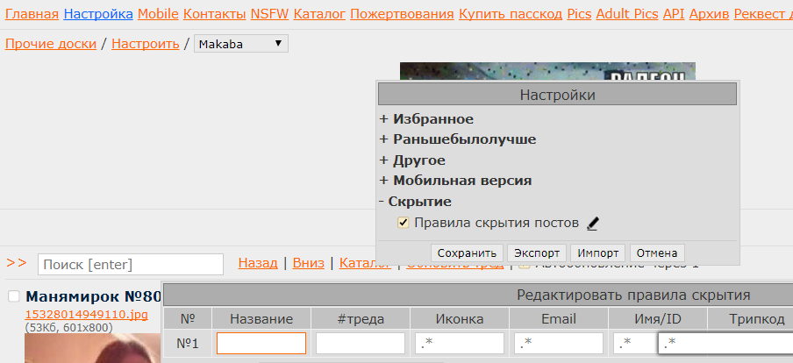Image resolution: width=793 pixels, height=363 pixels.
Task: Click the Email field for rule №1
Action: 558,344
